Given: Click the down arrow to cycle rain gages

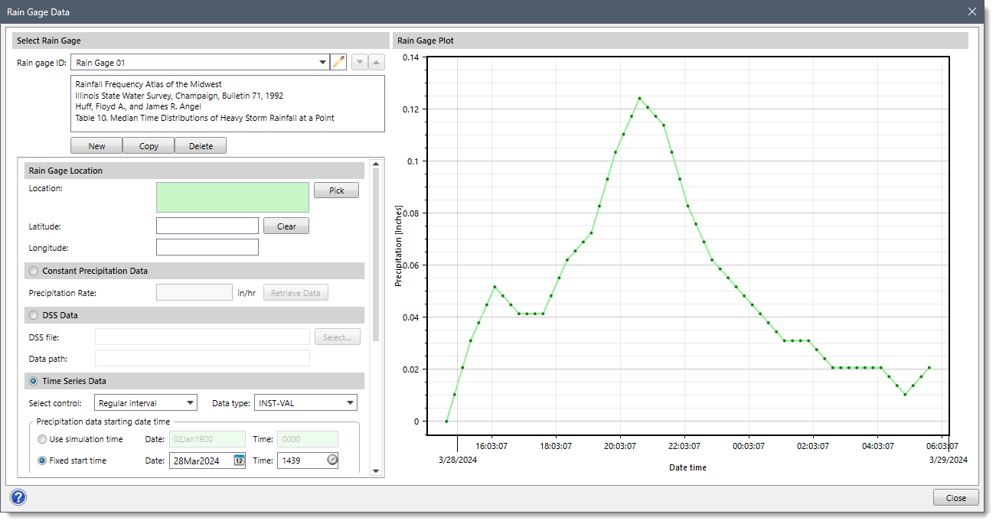Looking at the screenshot, I should click(x=359, y=61).
